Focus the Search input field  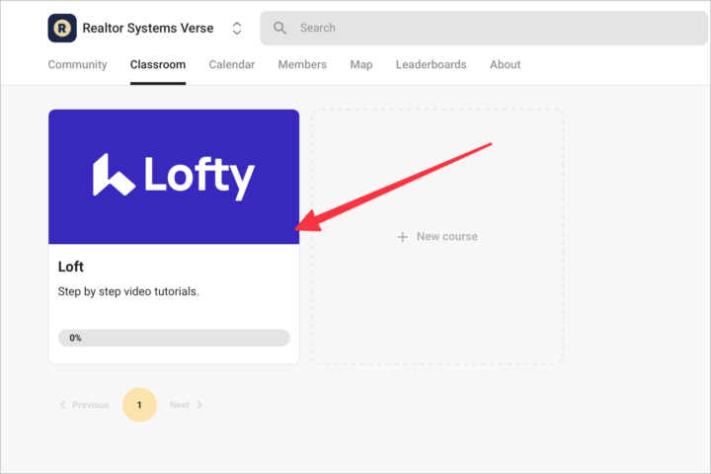tap(483, 28)
